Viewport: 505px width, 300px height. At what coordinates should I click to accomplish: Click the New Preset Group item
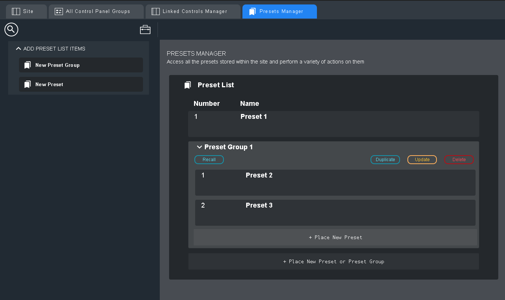(x=81, y=65)
